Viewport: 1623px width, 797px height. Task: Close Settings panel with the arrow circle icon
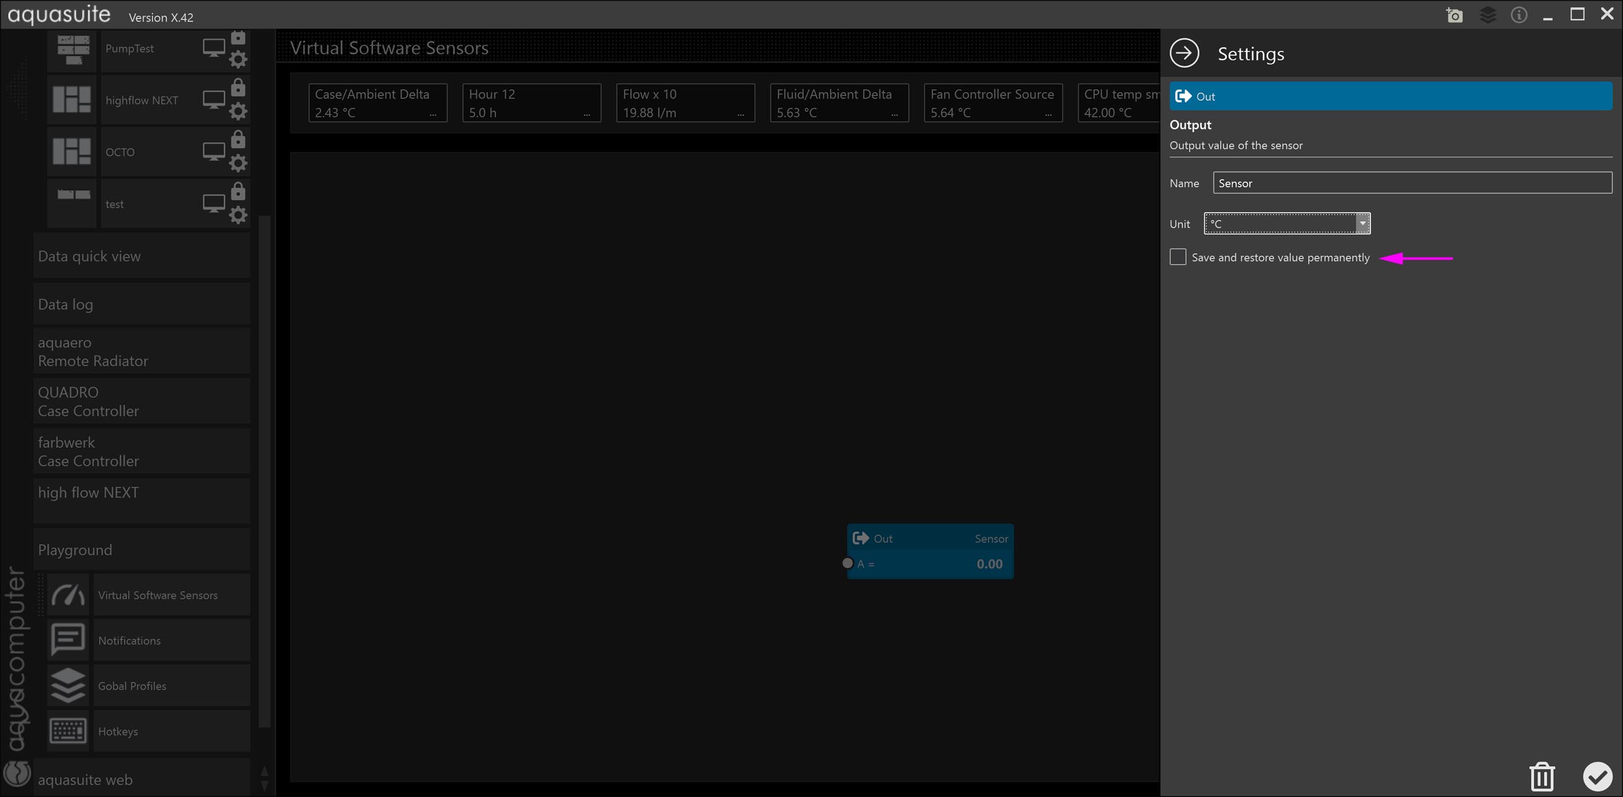[1184, 53]
